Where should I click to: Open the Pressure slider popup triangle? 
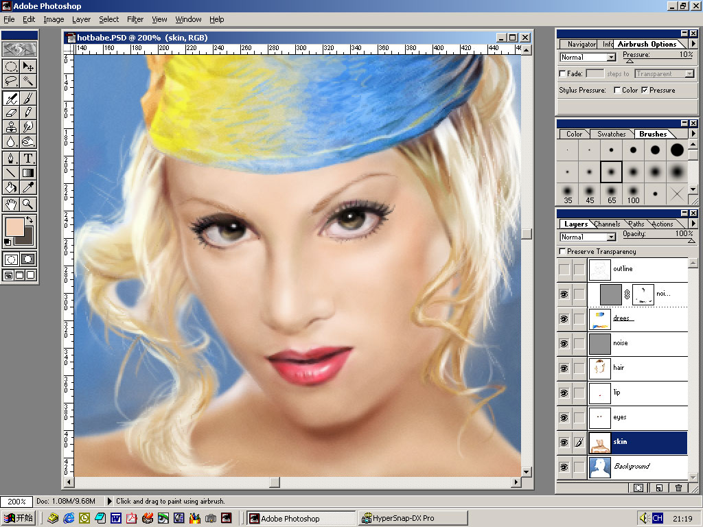click(630, 61)
